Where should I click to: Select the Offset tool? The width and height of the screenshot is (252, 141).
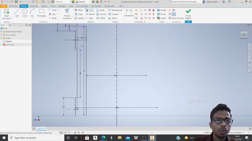101,18
